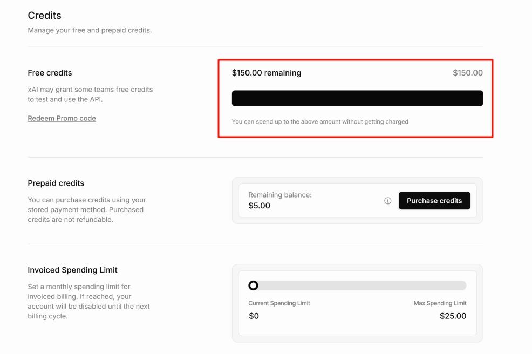Click the $25.00 max spending limit value

[453, 316]
